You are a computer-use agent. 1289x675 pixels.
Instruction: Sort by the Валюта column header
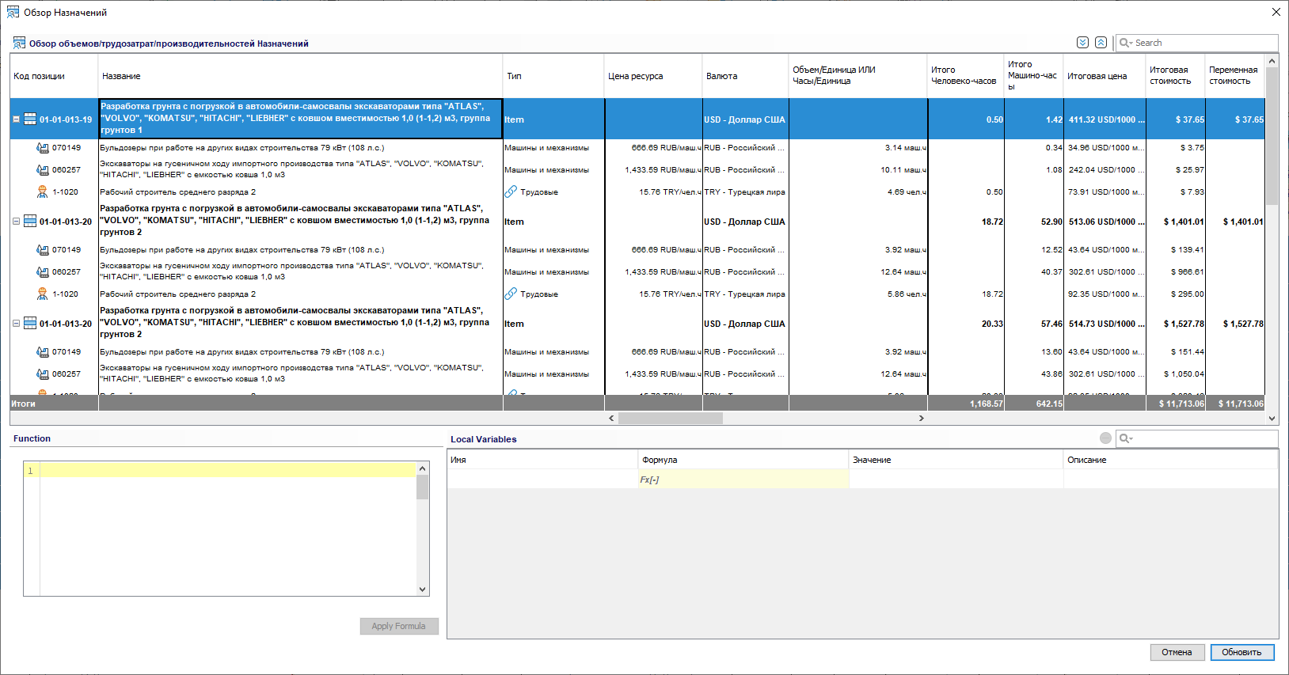tap(746, 76)
